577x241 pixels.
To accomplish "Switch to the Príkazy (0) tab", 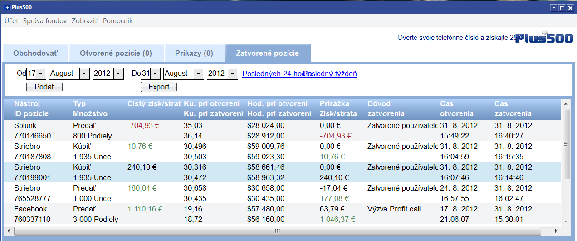I will click(194, 53).
